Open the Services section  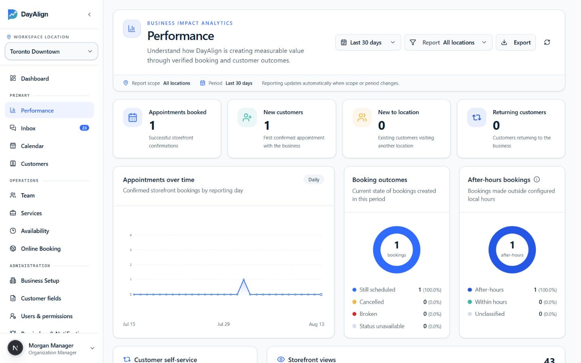click(49, 213)
